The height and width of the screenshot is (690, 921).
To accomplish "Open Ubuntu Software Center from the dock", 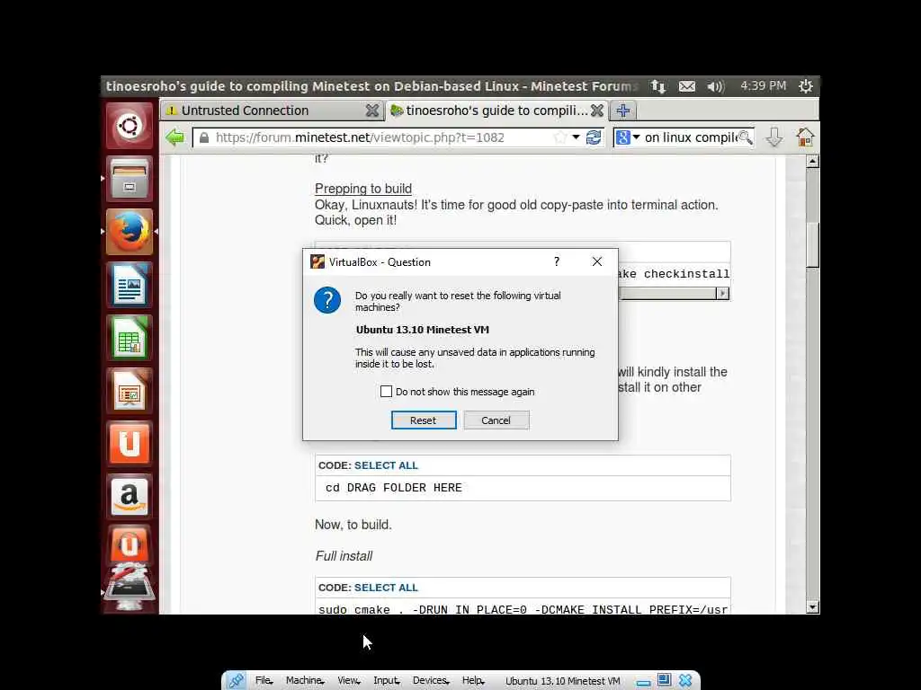I will [130, 444].
